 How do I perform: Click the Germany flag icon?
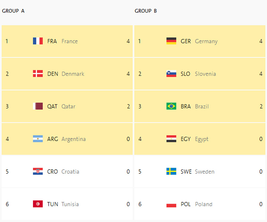[171, 41]
